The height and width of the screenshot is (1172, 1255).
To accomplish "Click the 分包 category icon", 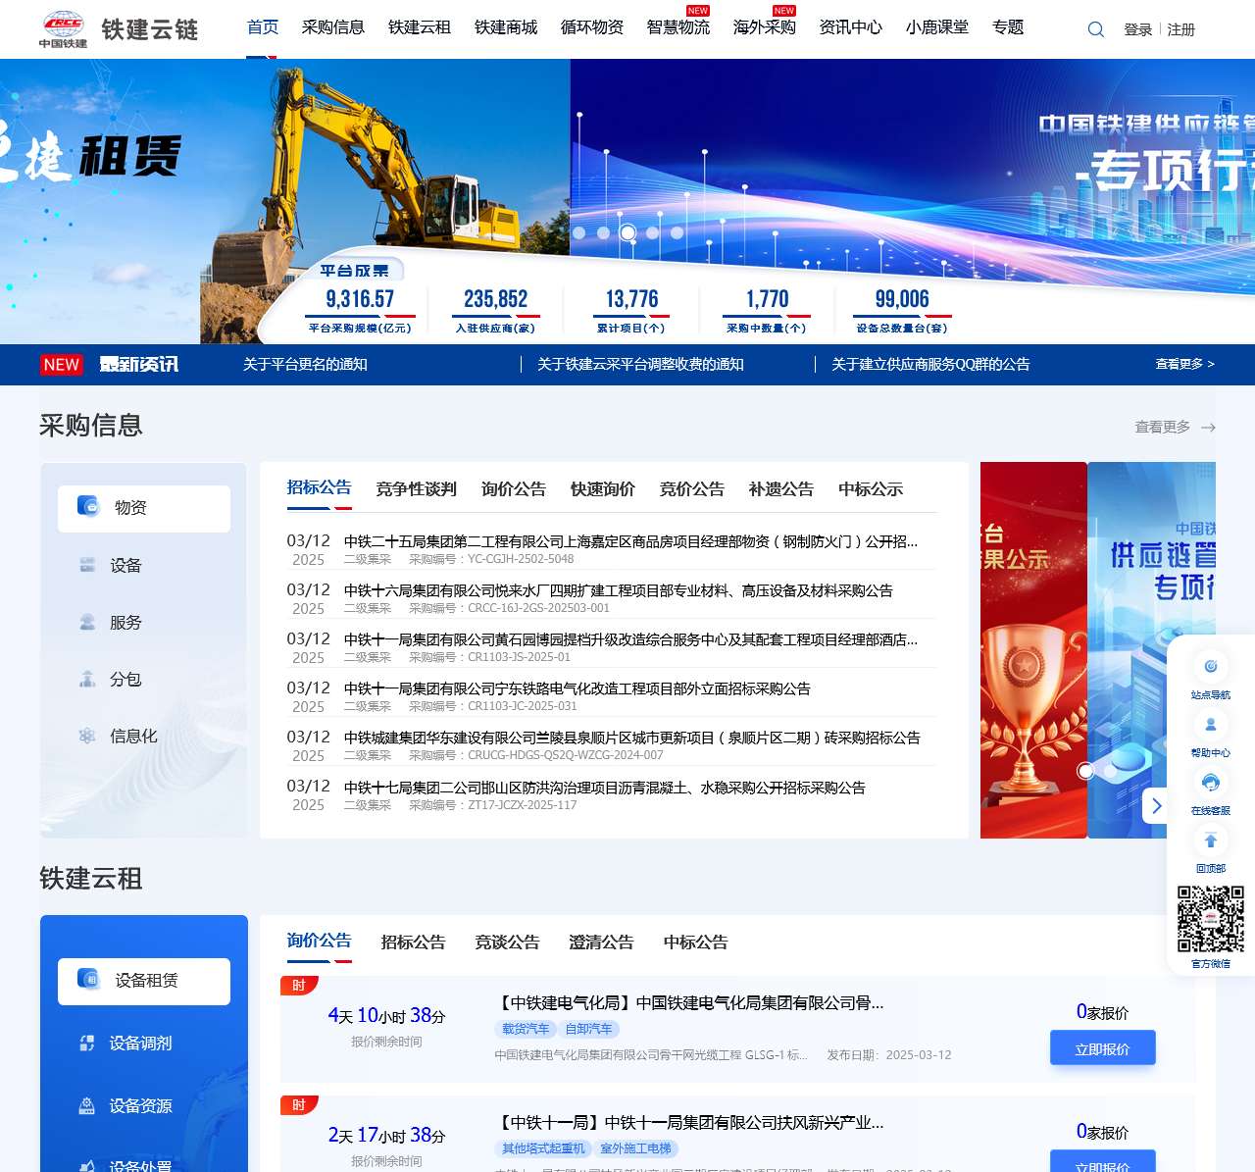I will point(87,679).
